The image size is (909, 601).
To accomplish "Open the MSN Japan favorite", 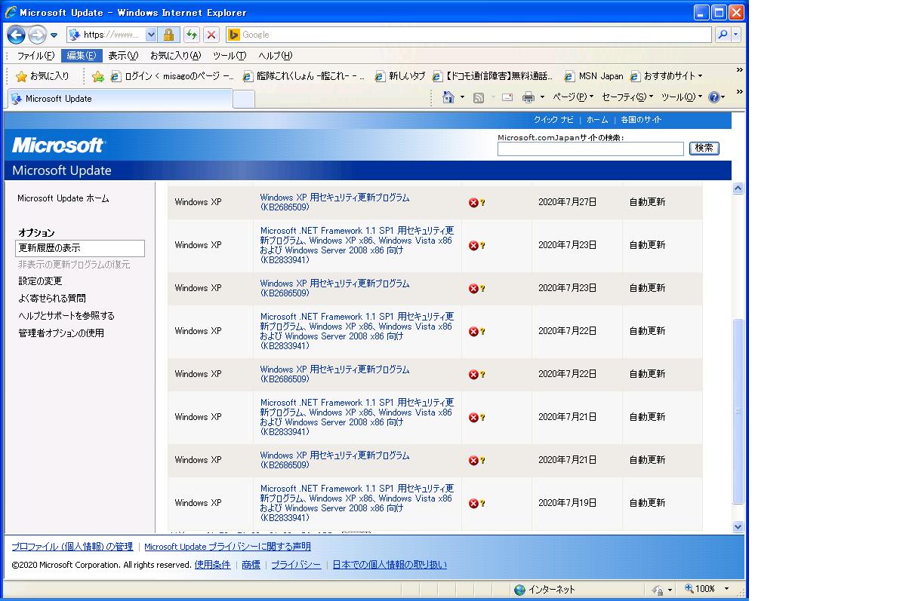I will tap(595, 76).
